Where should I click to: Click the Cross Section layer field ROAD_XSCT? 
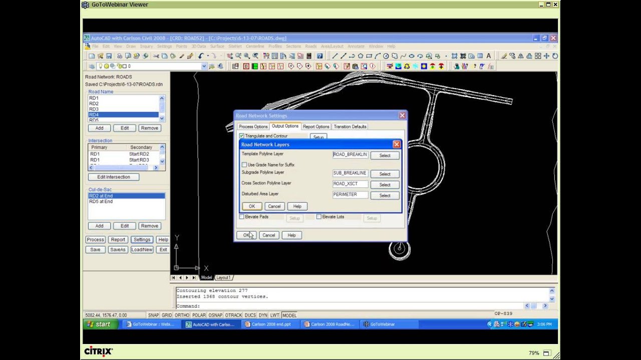350,184
